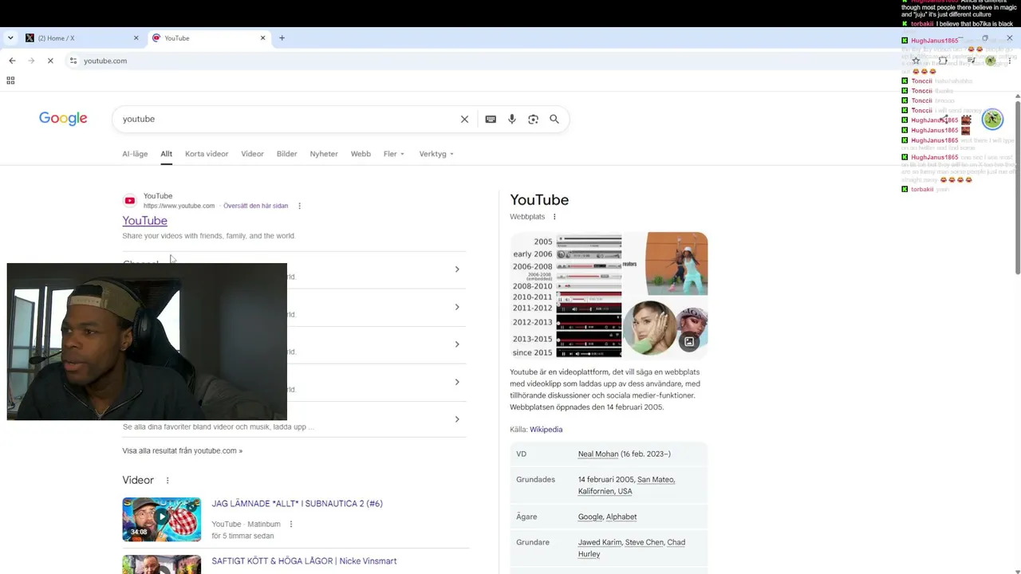Open the YouTube result title link
Viewport: 1021px width, 574px height.
coord(144,221)
